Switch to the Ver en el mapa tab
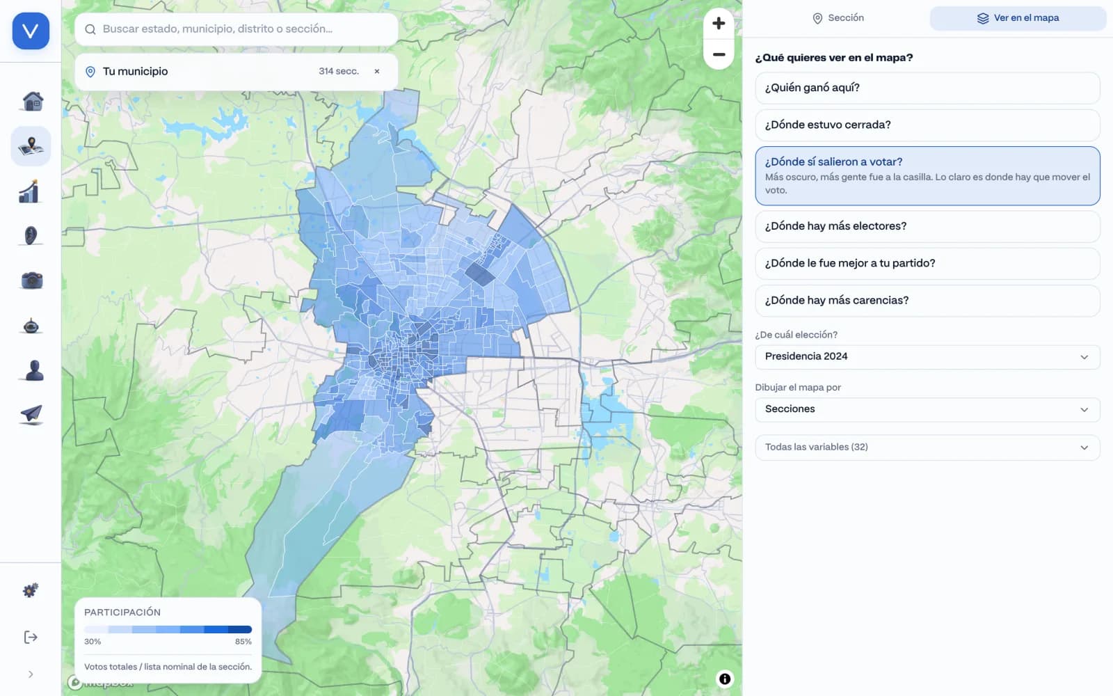 click(x=1018, y=18)
